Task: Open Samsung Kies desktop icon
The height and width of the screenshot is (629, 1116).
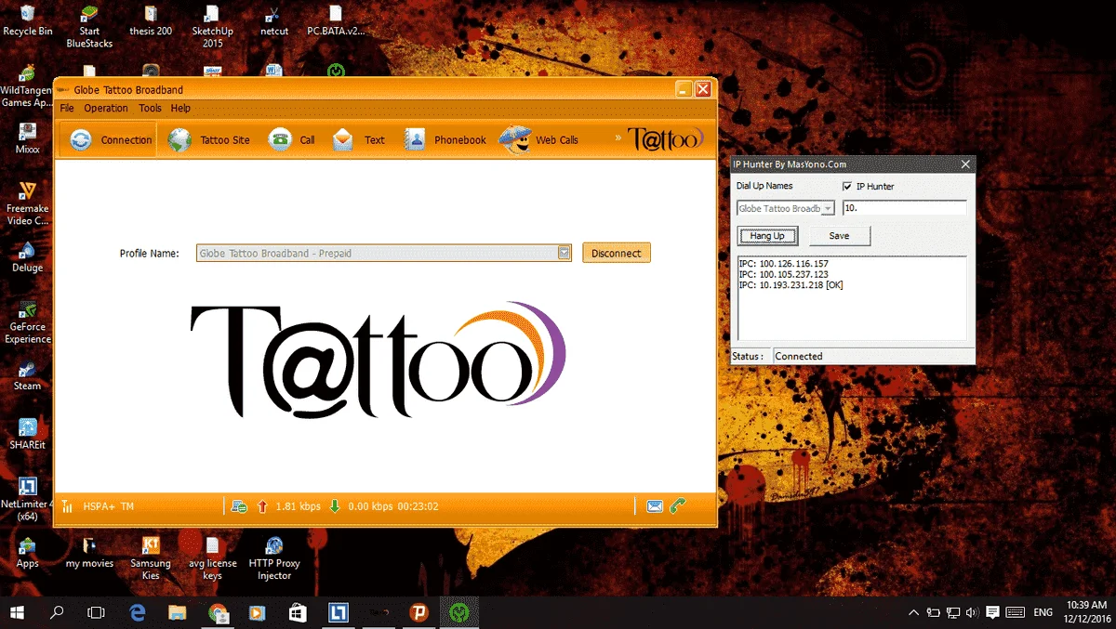Action: (x=151, y=557)
